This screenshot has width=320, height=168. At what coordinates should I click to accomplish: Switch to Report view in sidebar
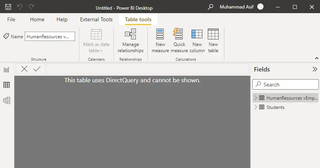click(7, 70)
